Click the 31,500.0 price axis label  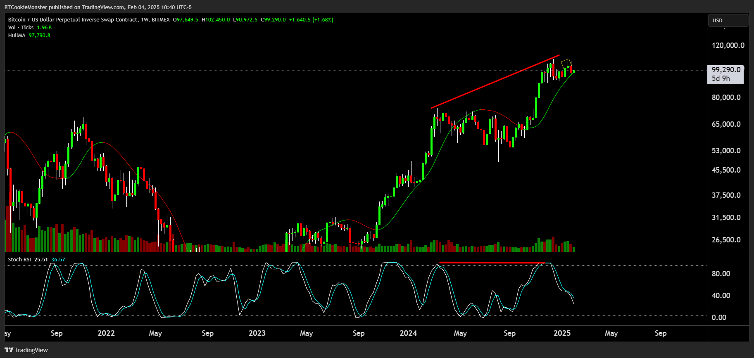pyautogui.click(x=726, y=218)
